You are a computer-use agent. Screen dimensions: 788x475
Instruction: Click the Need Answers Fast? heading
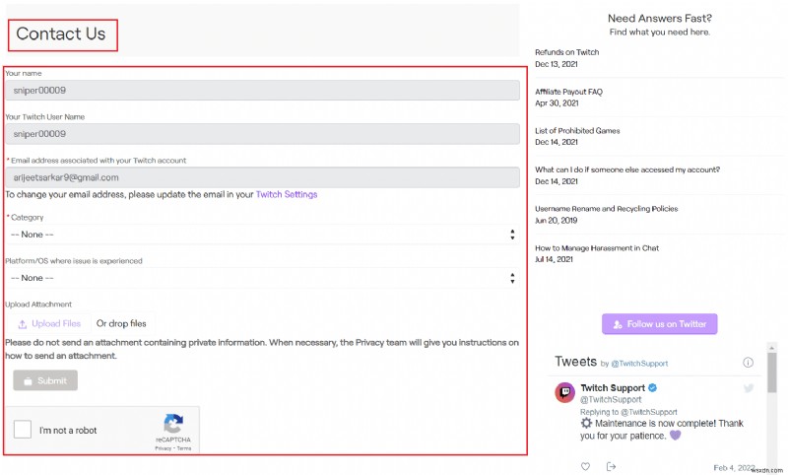(659, 18)
